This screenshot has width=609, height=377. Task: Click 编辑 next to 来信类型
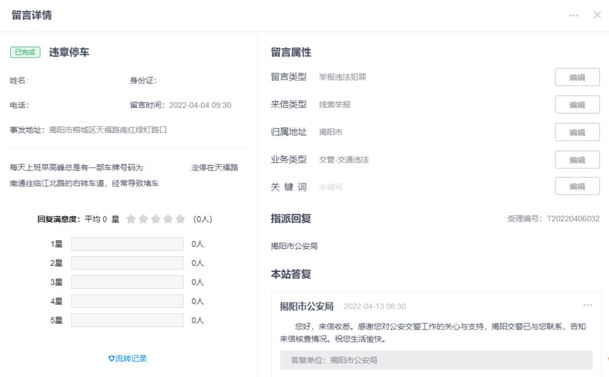(x=577, y=104)
